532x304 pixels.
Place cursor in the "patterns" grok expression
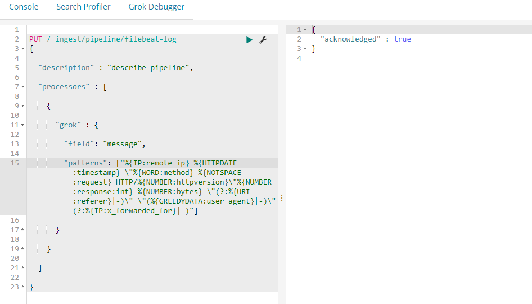pyautogui.click(x=169, y=182)
